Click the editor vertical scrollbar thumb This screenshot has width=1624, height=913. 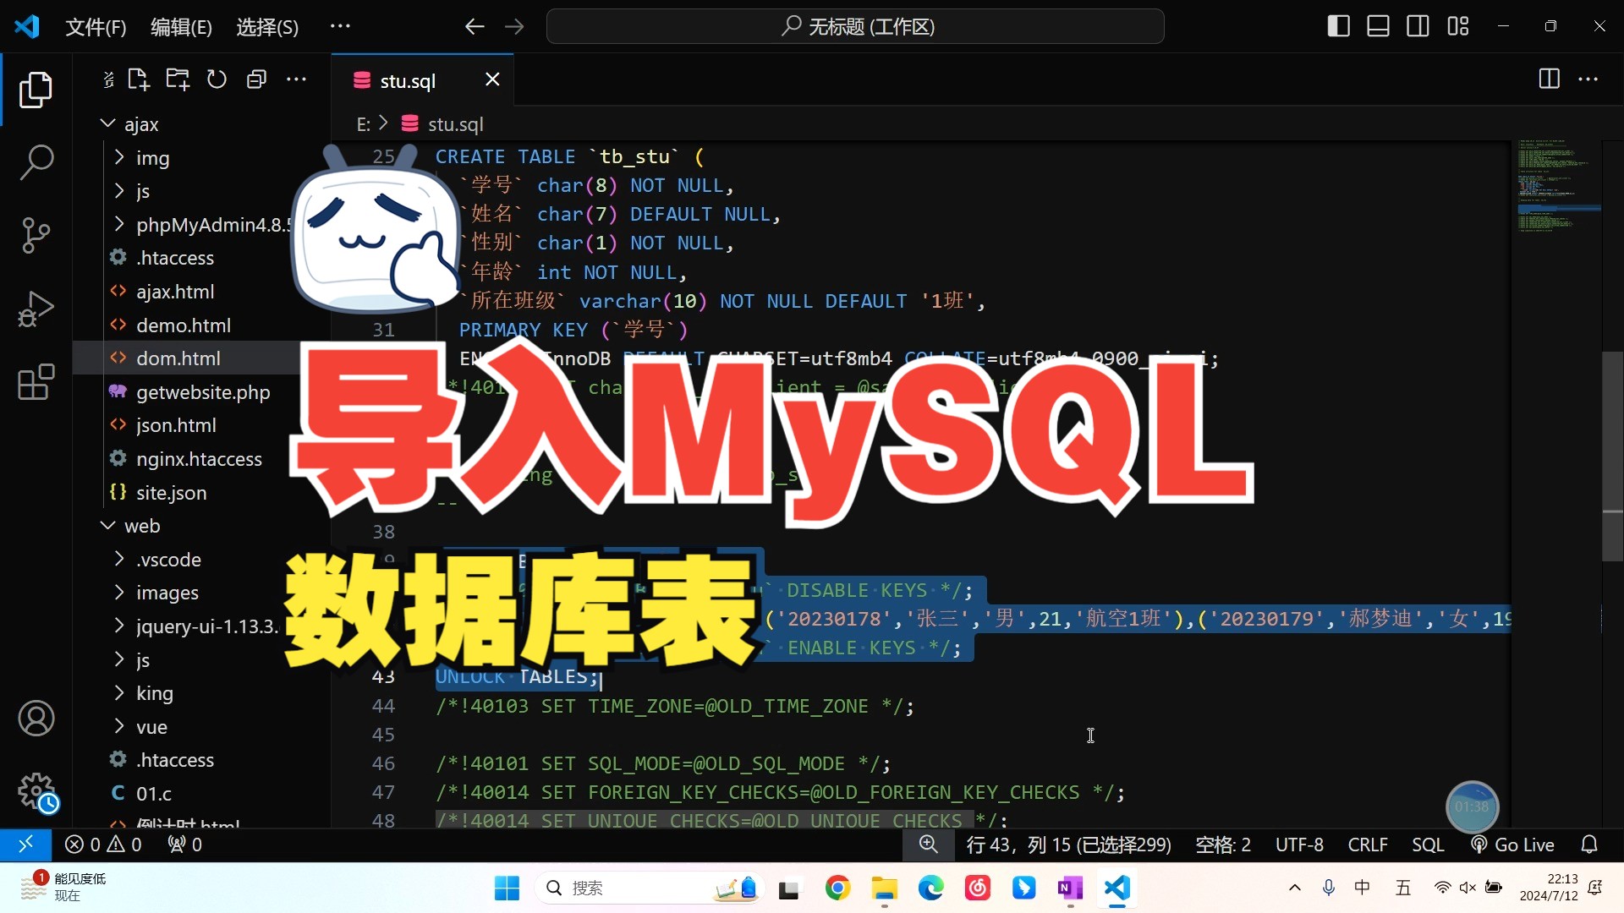coord(1611,456)
